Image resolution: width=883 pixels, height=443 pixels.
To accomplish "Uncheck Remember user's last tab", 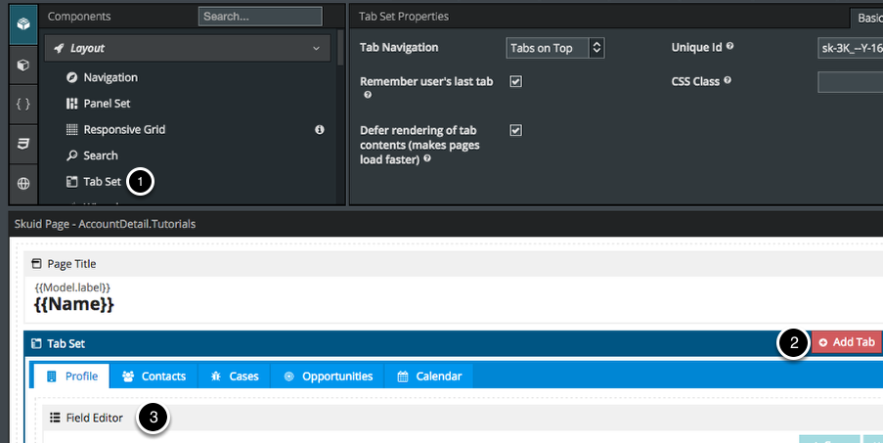I will tap(515, 81).
